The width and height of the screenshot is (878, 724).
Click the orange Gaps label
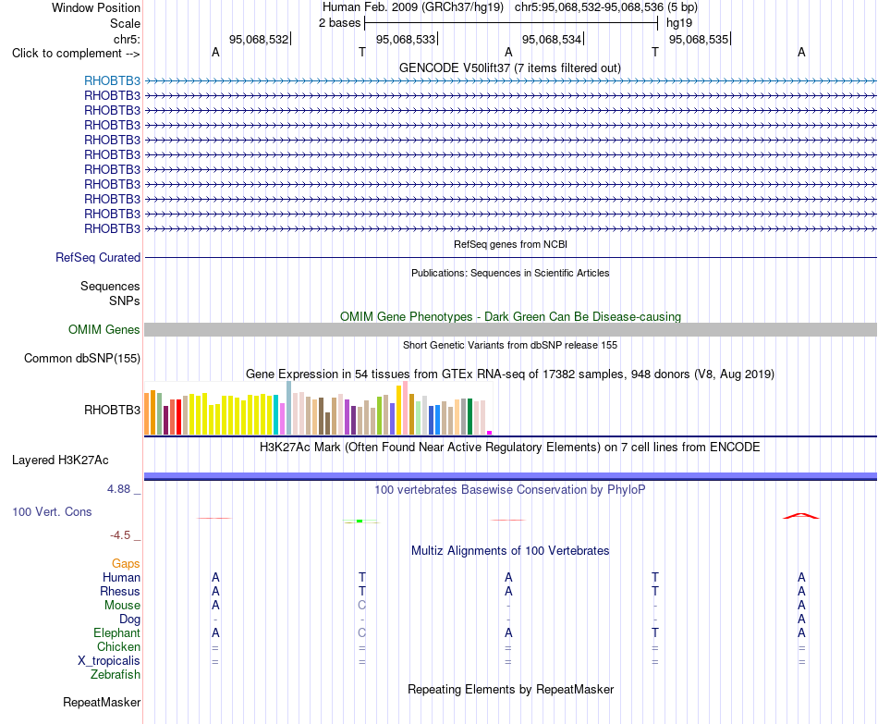pos(126,563)
